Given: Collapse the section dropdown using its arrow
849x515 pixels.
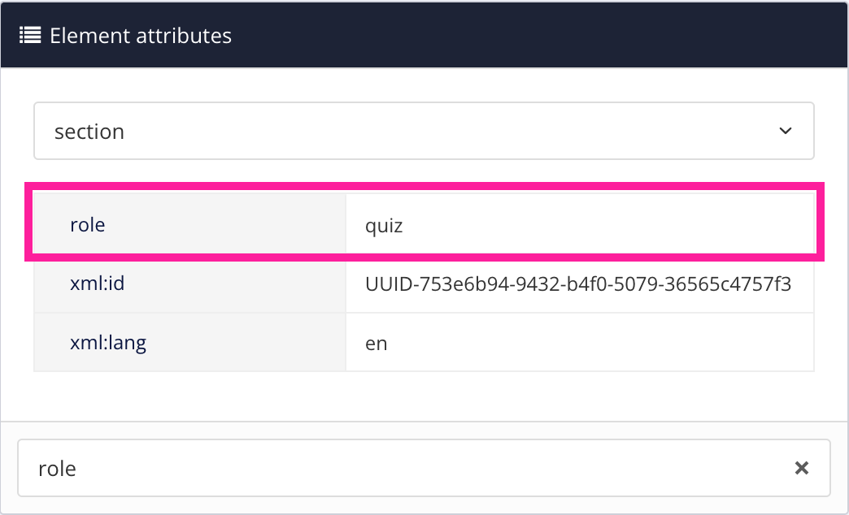Looking at the screenshot, I should (x=785, y=130).
